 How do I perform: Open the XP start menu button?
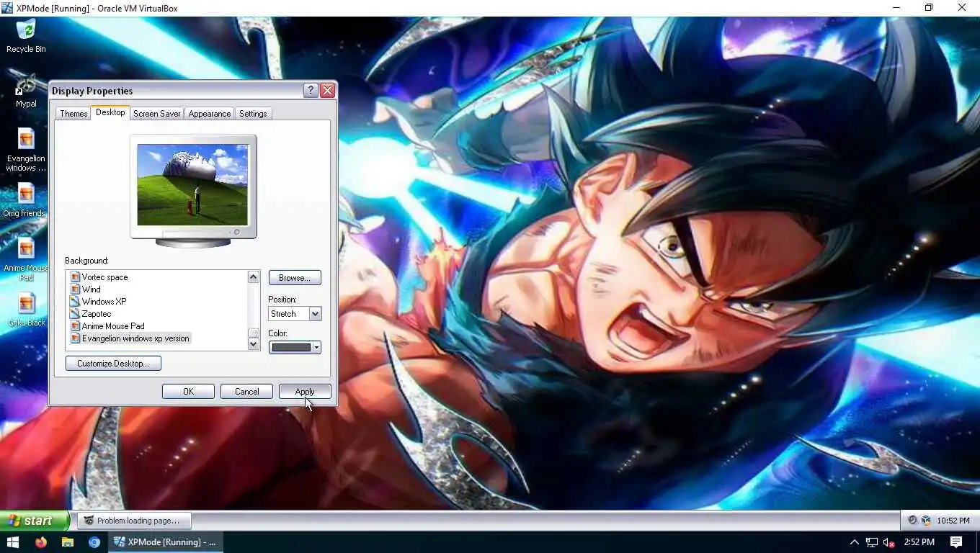[x=34, y=521]
